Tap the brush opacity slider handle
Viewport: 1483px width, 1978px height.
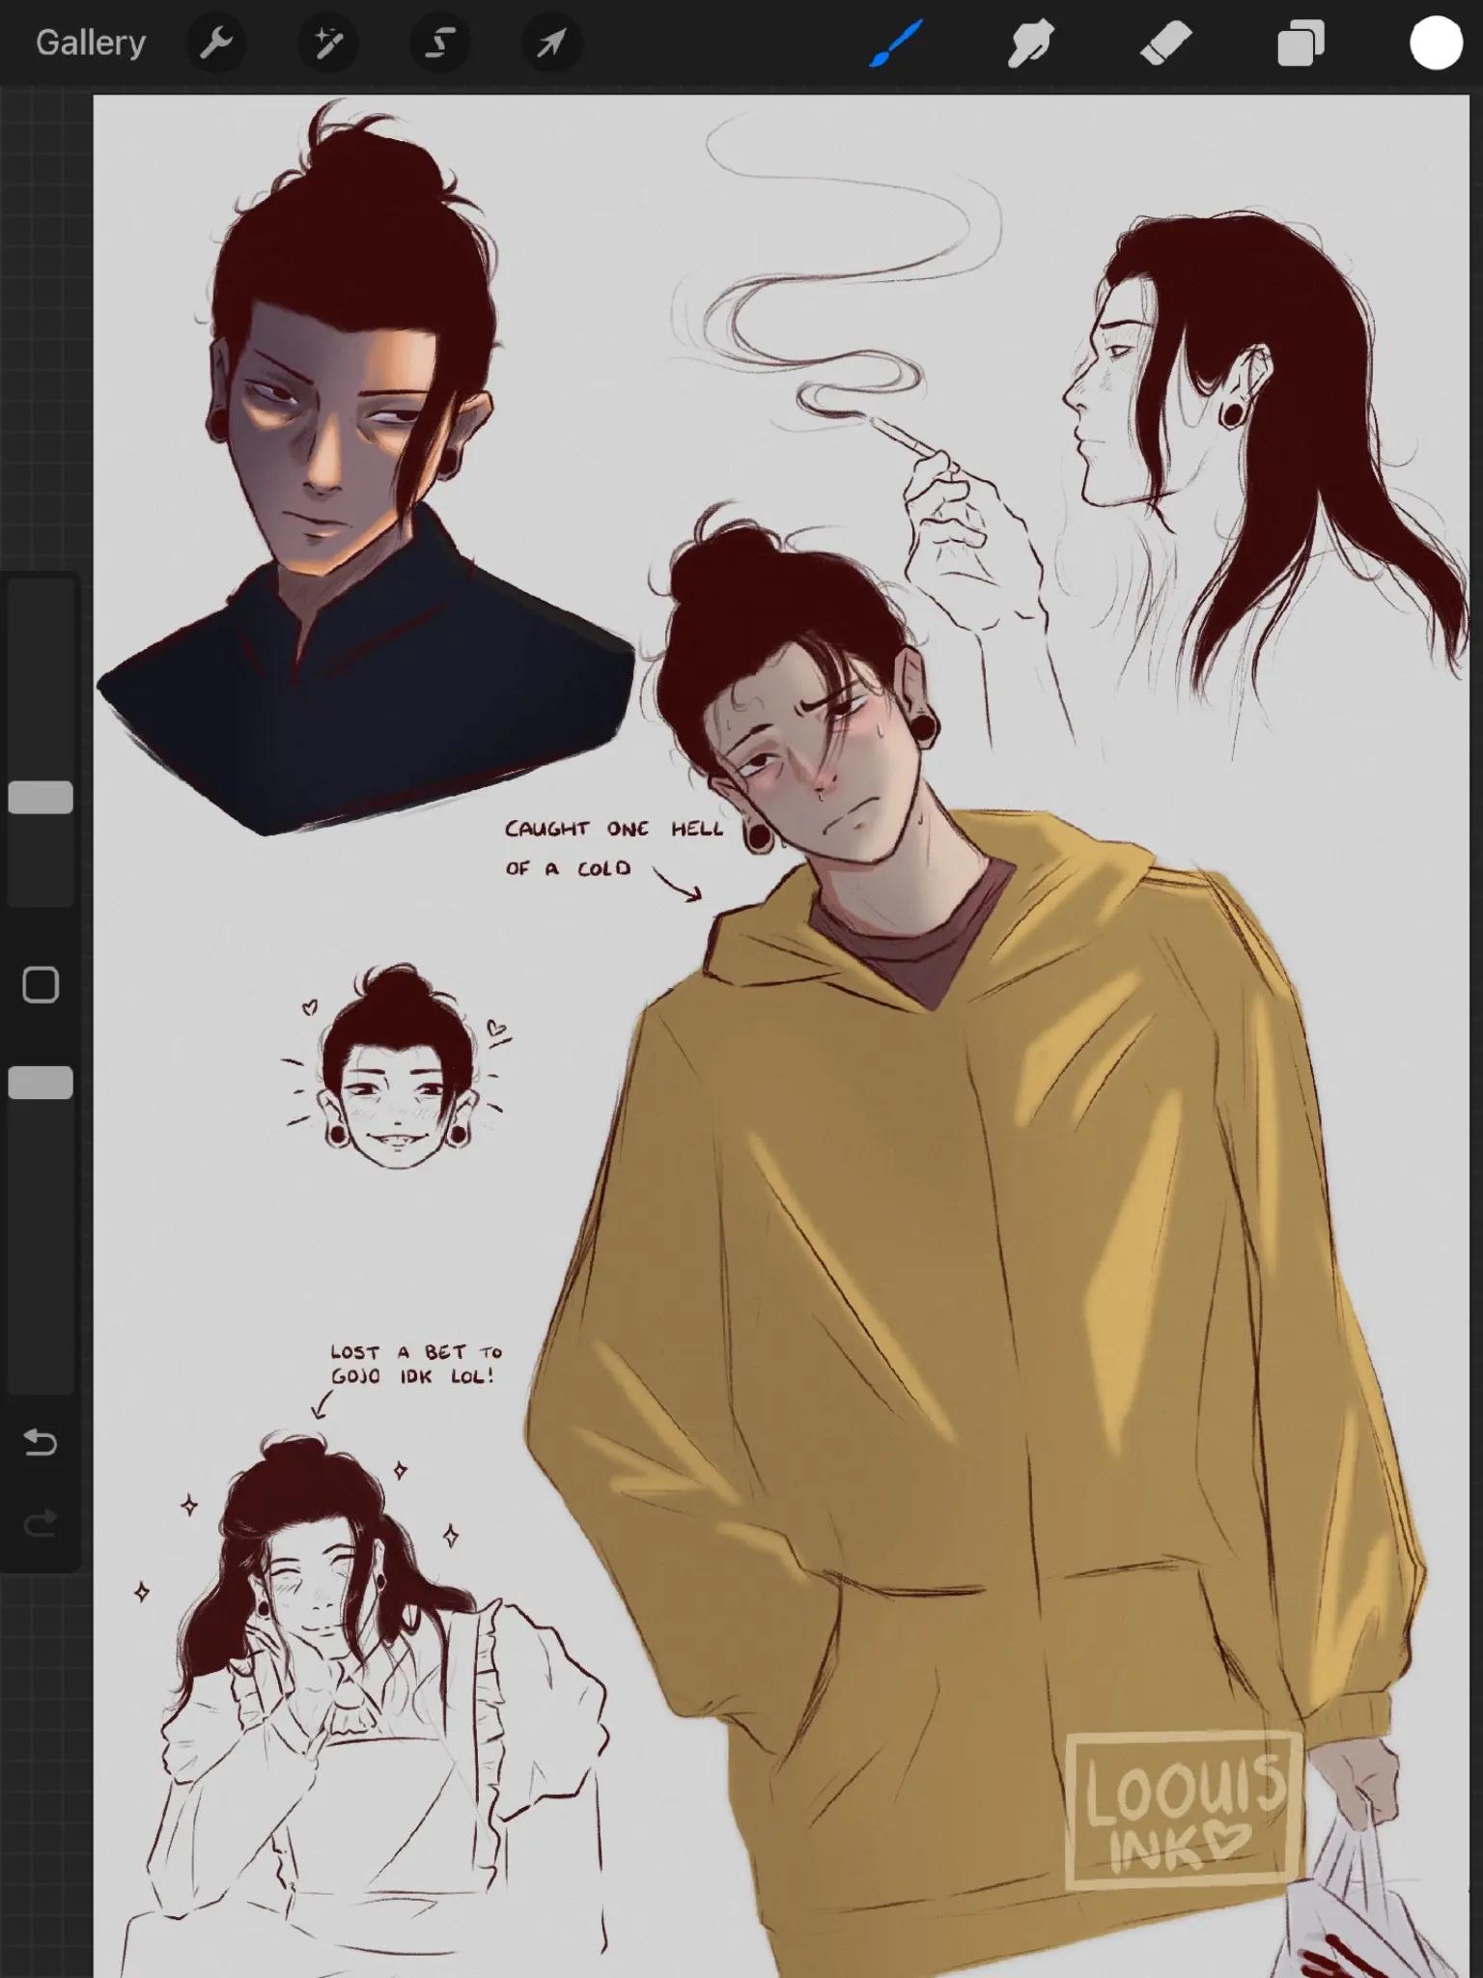point(41,1083)
